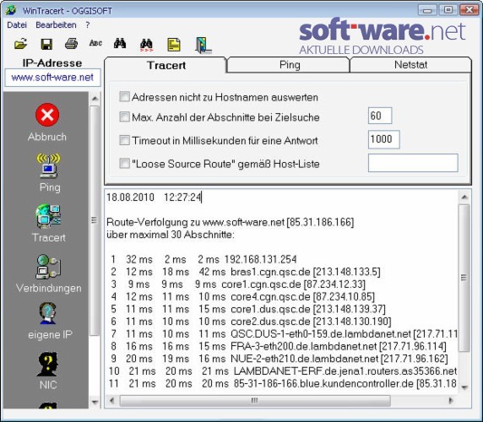
Task: Click hop 11 blue.kundencontroller.de line
Action: point(283,383)
